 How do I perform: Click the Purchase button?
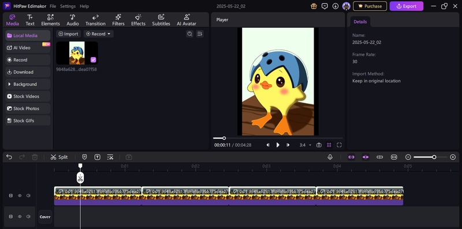pyautogui.click(x=370, y=6)
